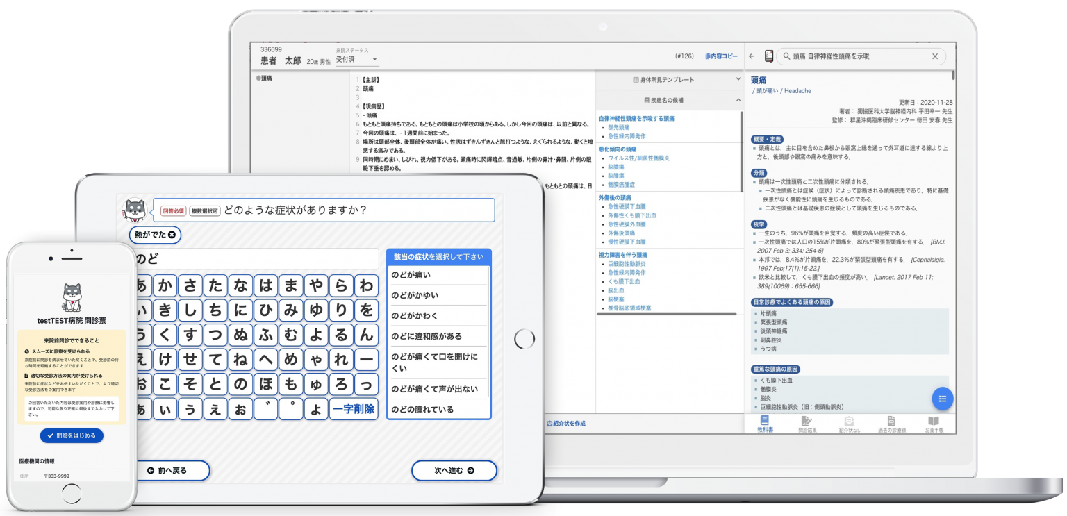Viewport: 1067px width, 516px height.
Task: Open the 過去の診療録 tab
Action: 891,424
